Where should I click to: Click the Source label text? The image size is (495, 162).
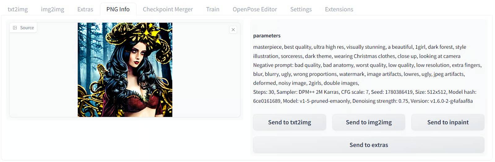[x=27, y=28]
